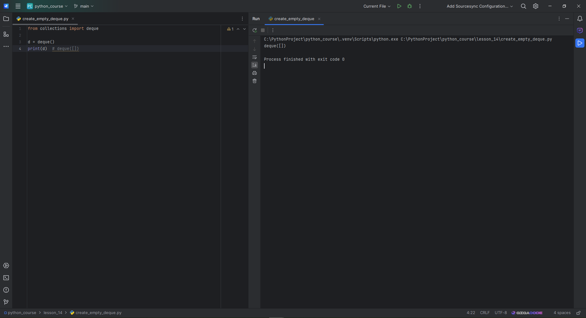Open Run panel options menu
Image resolution: width=586 pixels, height=318 pixels.
click(x=559, y=19)
